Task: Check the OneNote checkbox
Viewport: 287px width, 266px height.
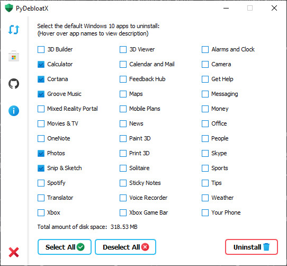Action: click(41, 138)
